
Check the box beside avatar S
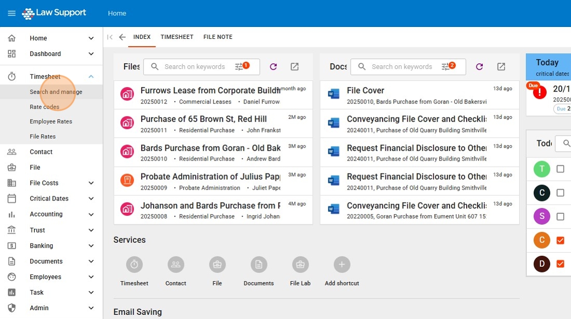click(560, 216)
